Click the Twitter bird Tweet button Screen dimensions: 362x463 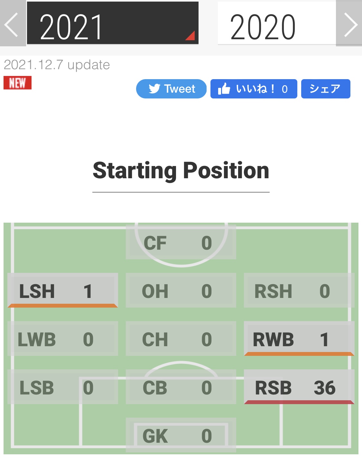(171, 89)
